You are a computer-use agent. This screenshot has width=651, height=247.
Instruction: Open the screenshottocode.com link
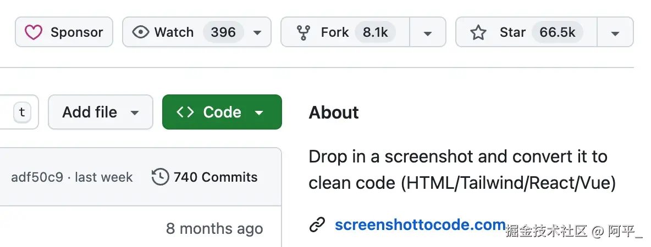tap(420, 224)
